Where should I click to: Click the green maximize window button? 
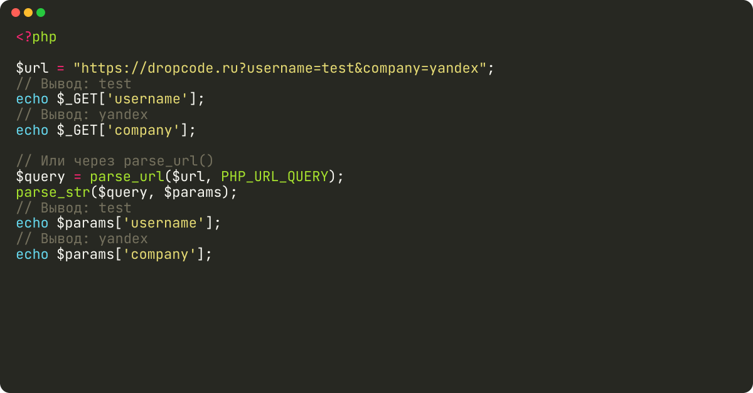tap(41, 13)
